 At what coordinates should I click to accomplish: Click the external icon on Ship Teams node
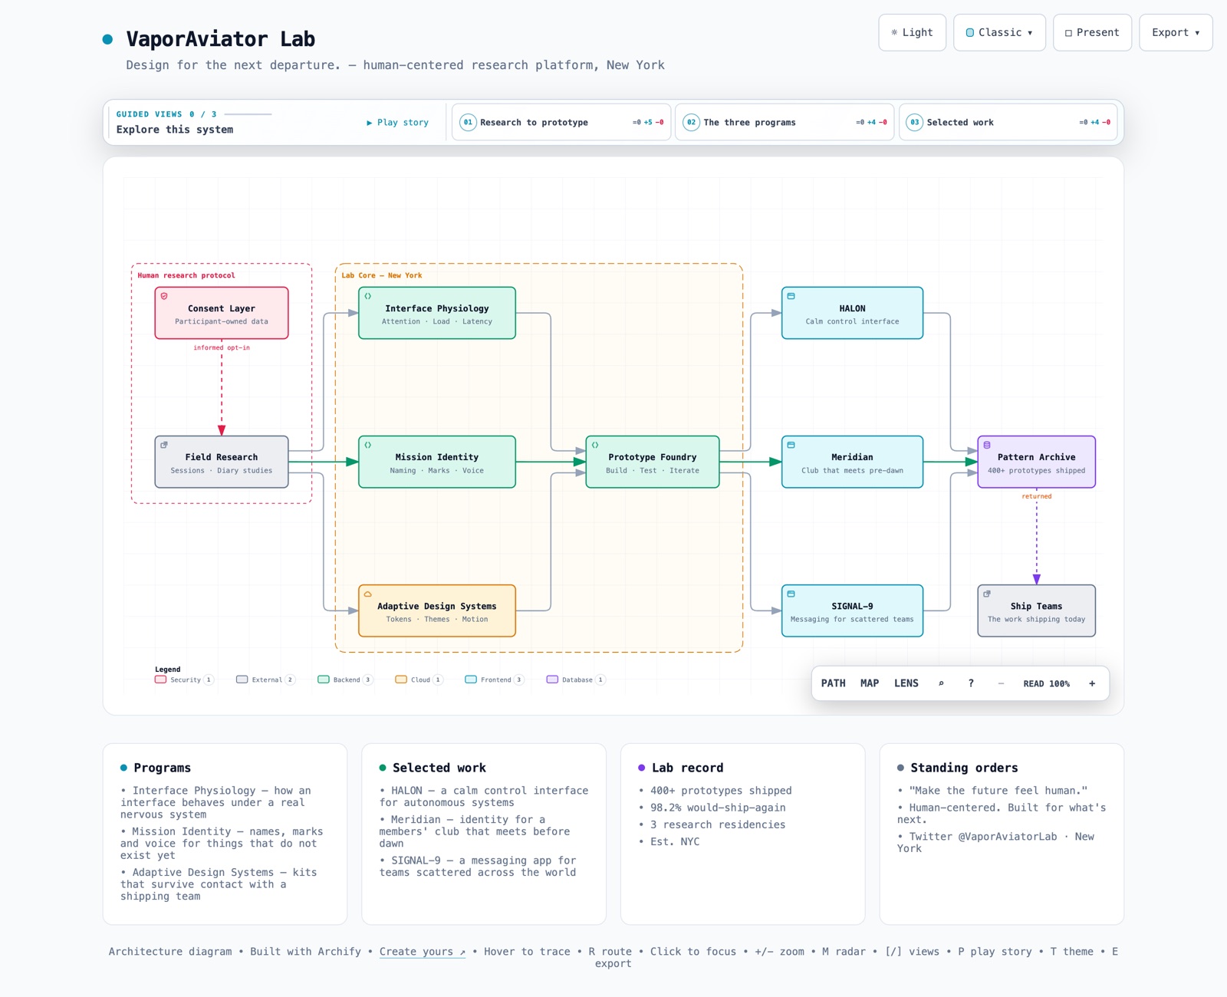pos(987,594)
